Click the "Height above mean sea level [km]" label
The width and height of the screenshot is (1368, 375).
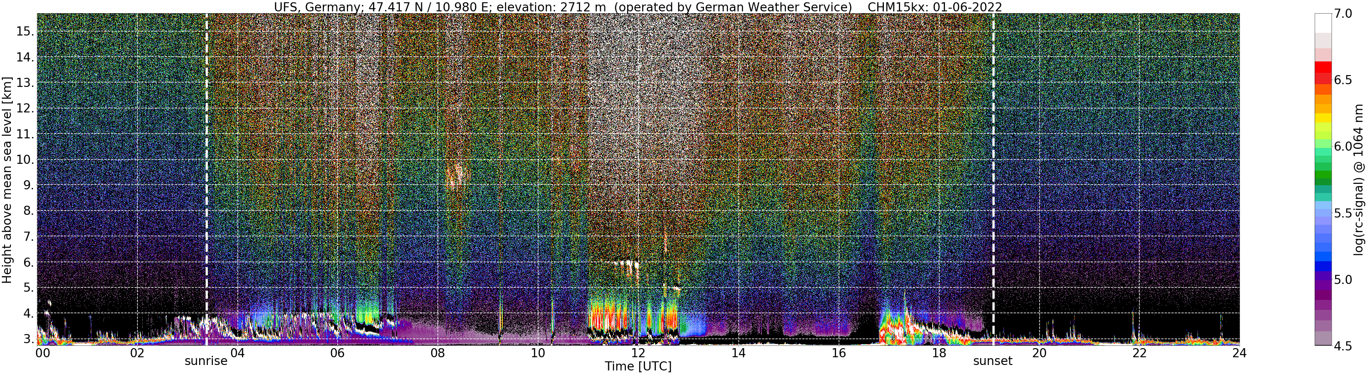coord(7,180)
